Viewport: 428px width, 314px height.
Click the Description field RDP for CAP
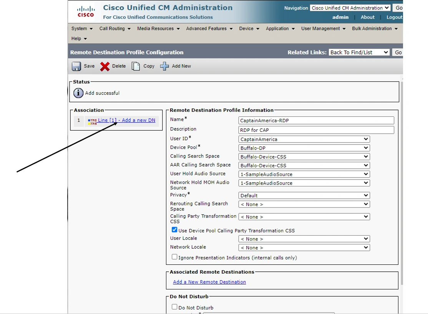click(x=316, y=130)
